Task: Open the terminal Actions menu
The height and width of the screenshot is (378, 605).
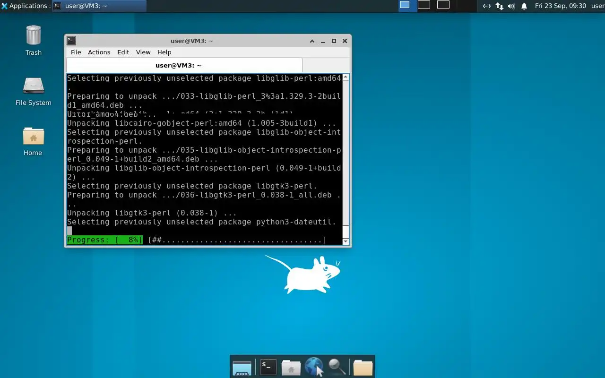Action: point(99,52)
